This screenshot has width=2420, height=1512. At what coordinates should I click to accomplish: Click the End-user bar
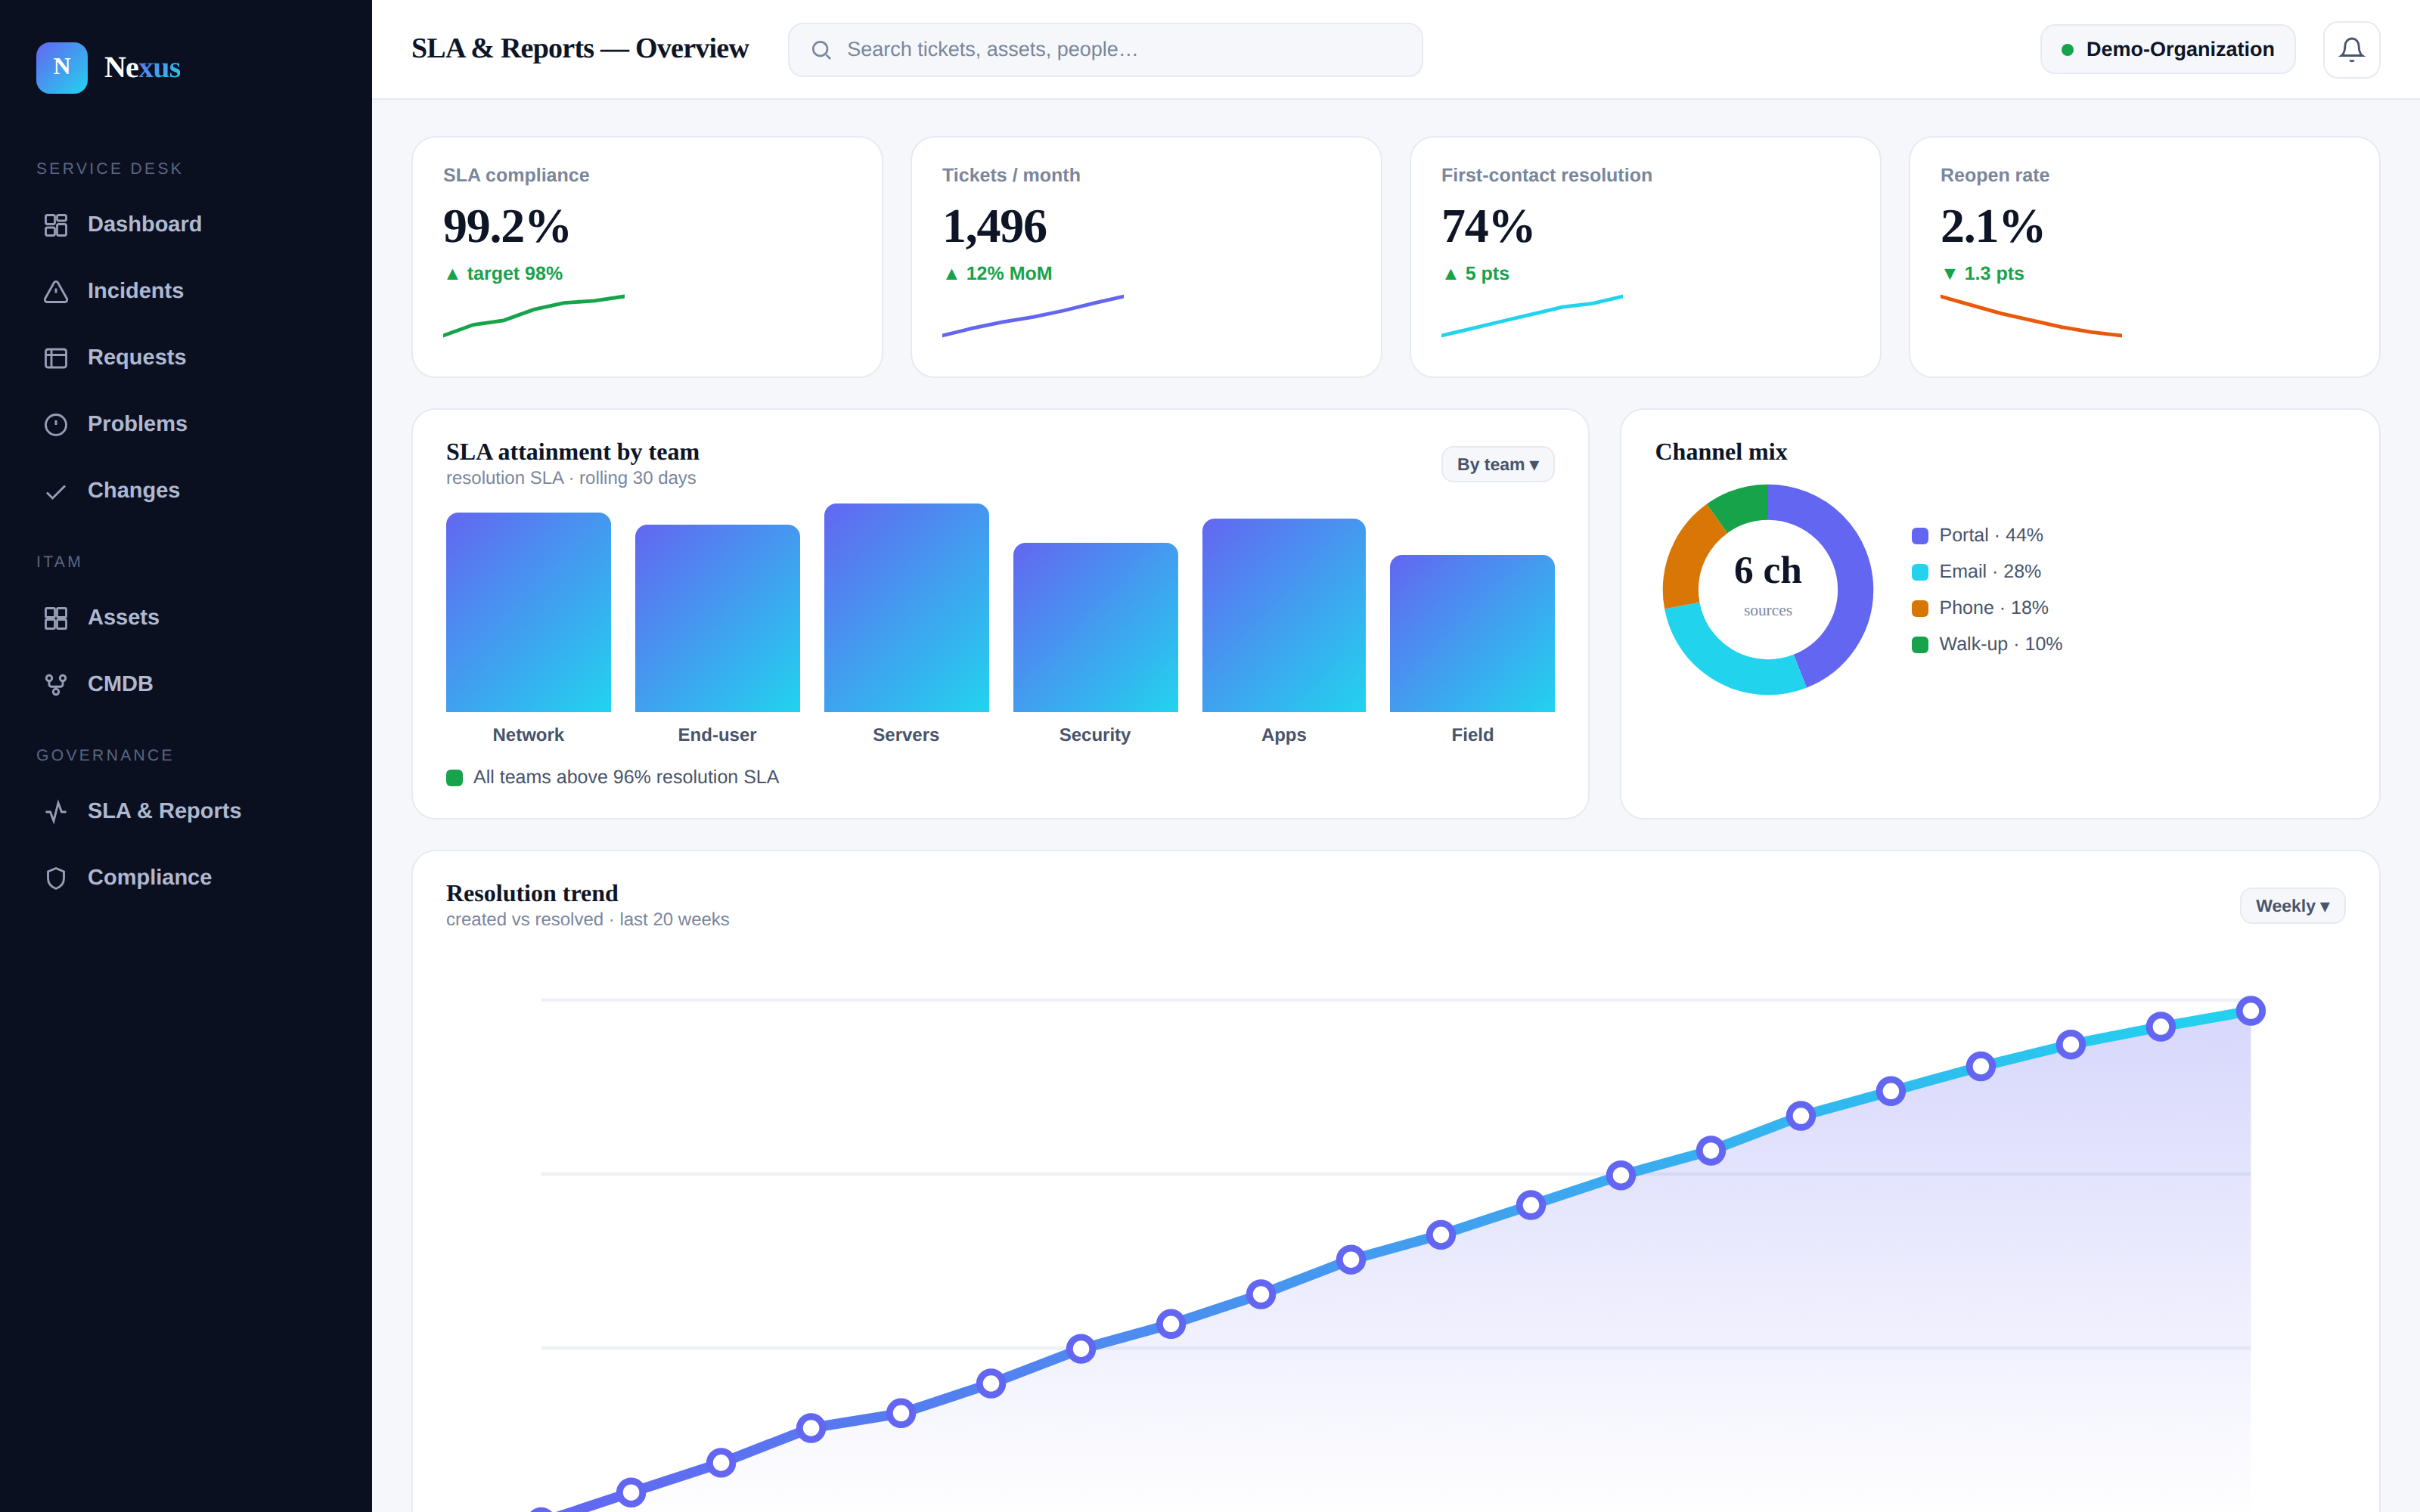[x=717, y=618]
